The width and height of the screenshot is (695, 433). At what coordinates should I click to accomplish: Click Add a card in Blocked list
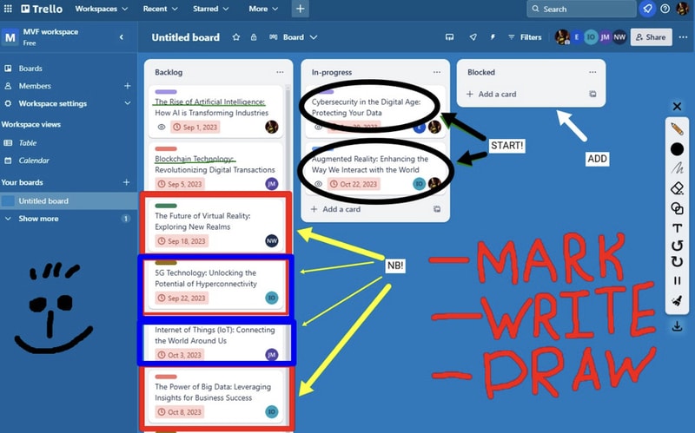(497, 94)
